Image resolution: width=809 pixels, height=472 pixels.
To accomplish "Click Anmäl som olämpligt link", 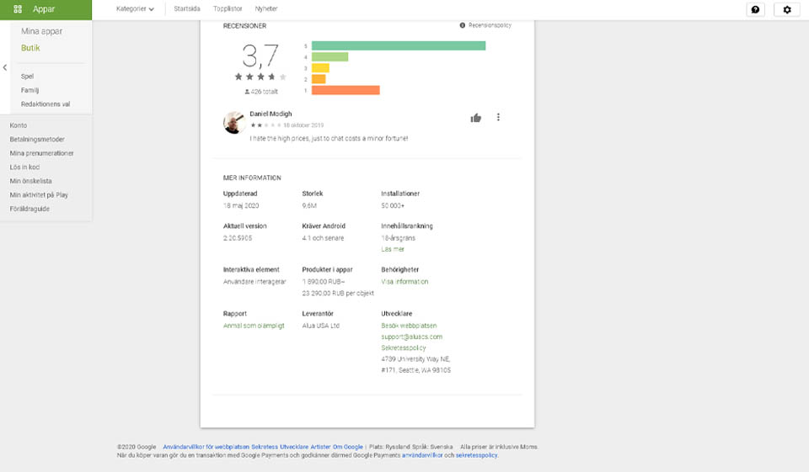I will (254, 326).
